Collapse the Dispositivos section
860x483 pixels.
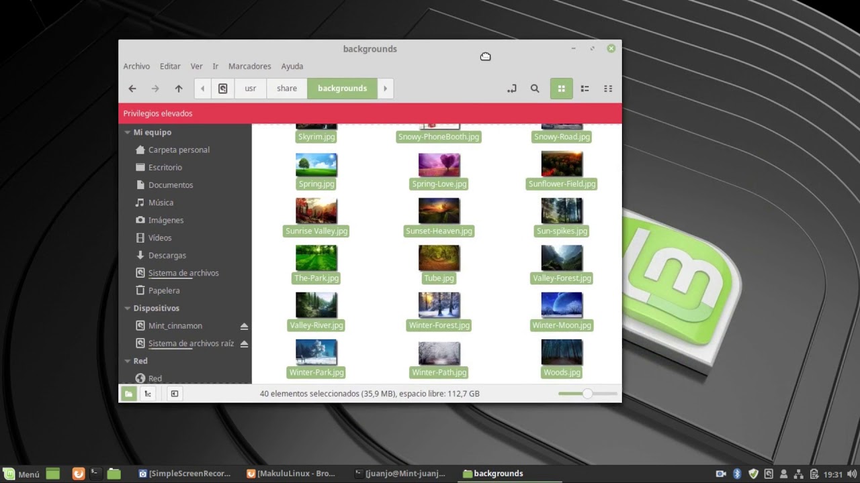(128, 309)
